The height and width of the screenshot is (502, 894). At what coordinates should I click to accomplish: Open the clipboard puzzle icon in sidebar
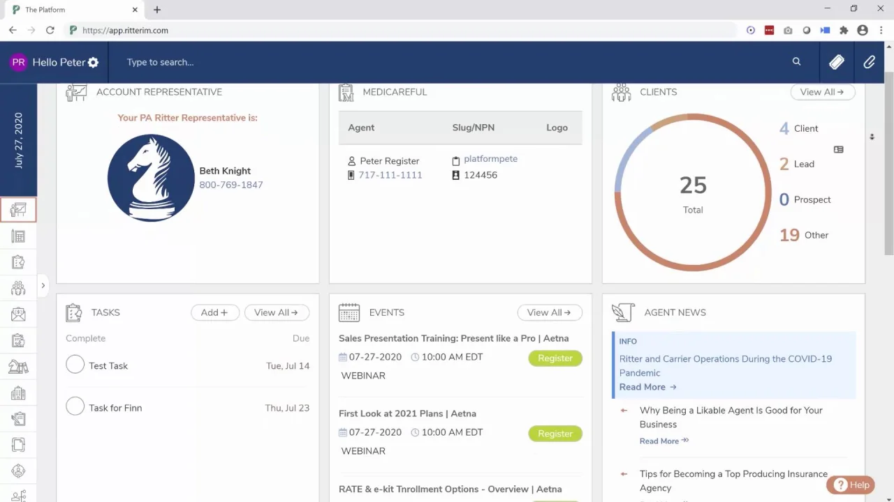click(x=18, y=341)
